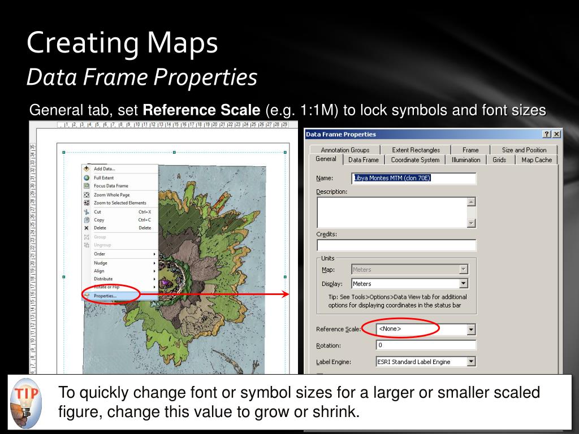The image size is (579, 434).
Task: Open the Reference Scale dropdown
Action: (x=471, y=329)
